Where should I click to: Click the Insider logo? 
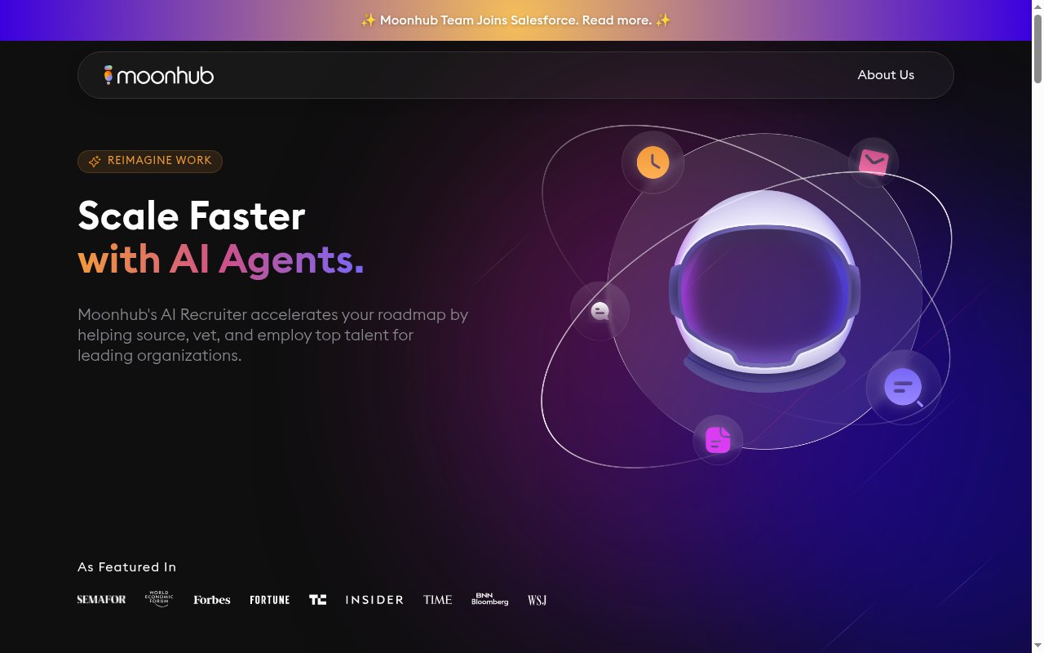pos(374,600)
